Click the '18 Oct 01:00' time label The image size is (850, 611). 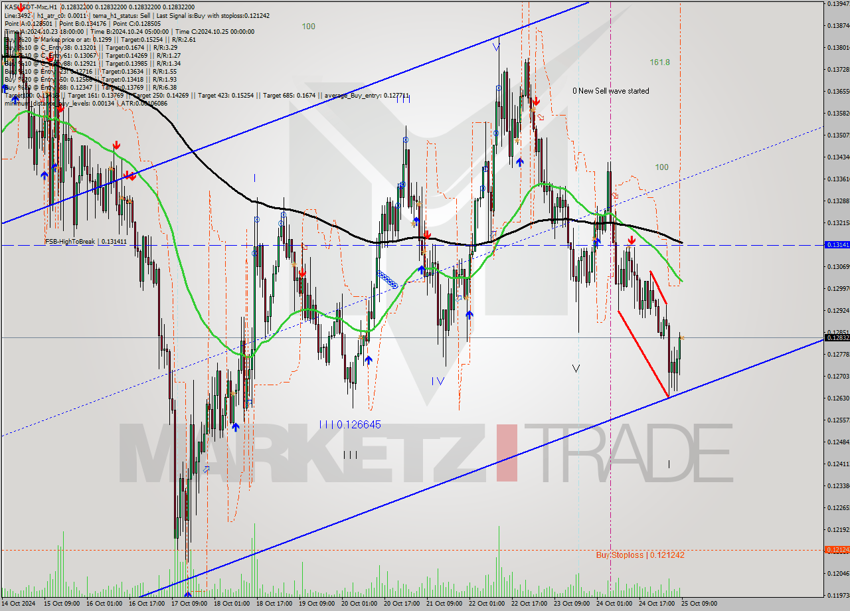(x=232, y=604)
